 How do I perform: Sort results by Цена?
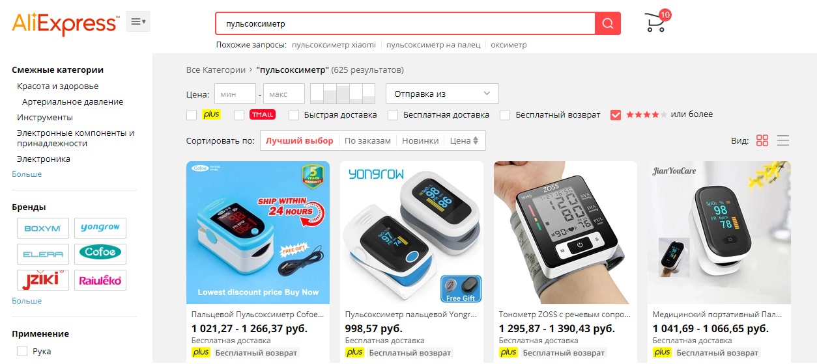click(x=465, y=140)
